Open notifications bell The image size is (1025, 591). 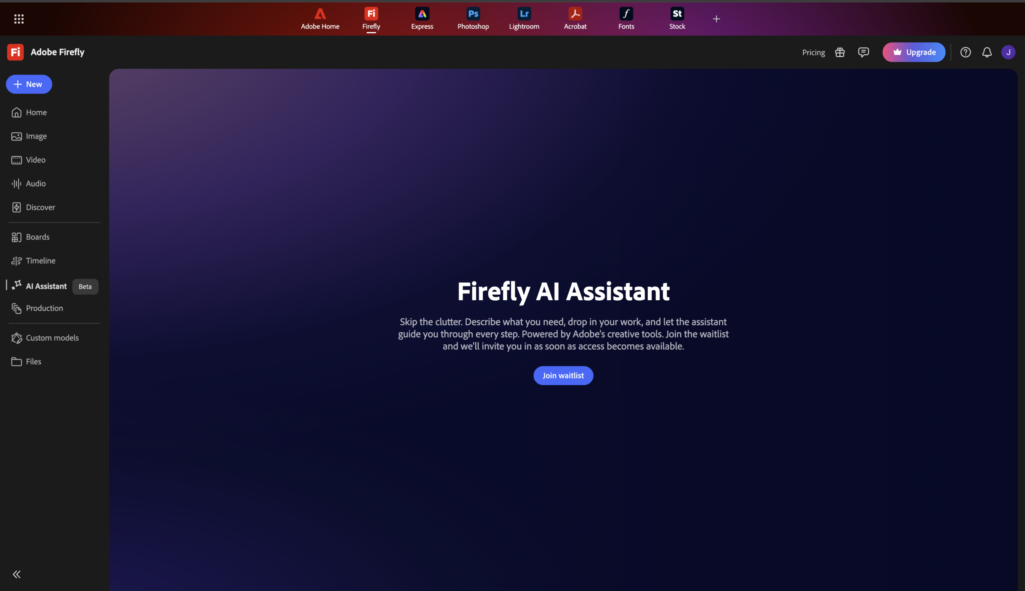coord(987,52)
